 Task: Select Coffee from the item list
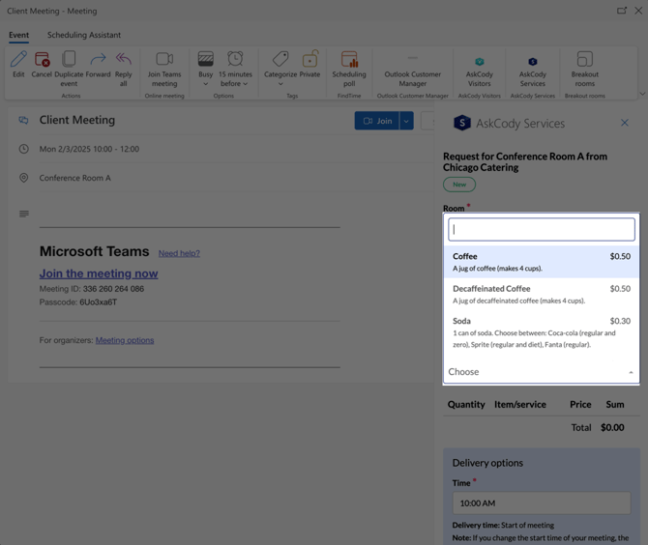tap(542, 262)
